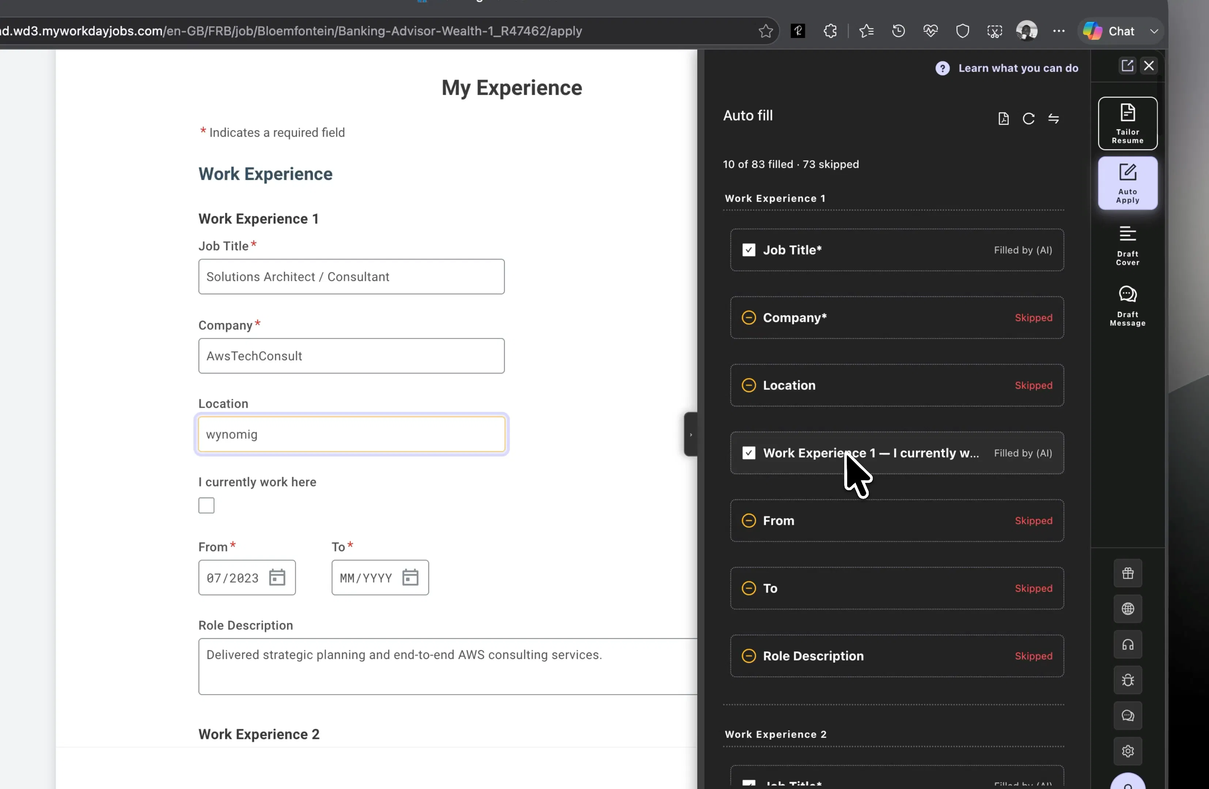The height and width of the screenshot is (789, 1209).
Task: Click Learn what you can do link
Action: [1018, 68]
